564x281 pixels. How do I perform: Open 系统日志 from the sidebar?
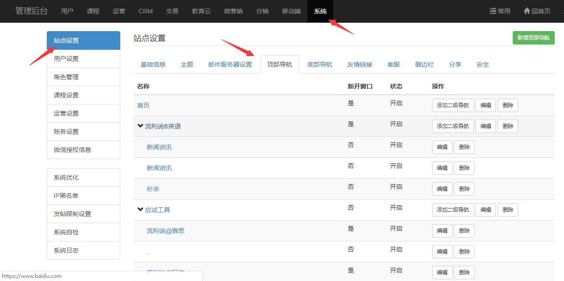66,250
